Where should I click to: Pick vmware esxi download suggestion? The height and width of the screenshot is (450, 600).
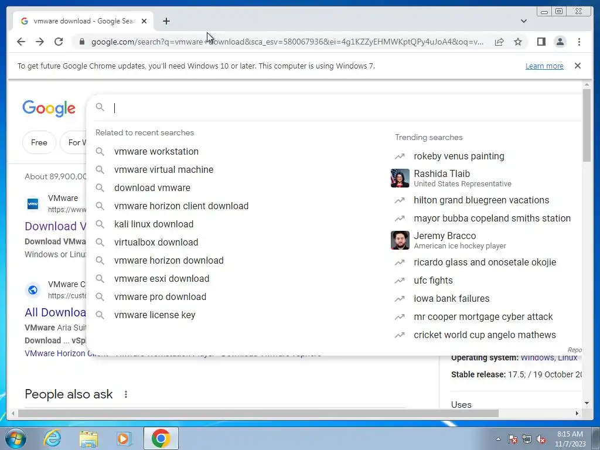pos(162,278)
